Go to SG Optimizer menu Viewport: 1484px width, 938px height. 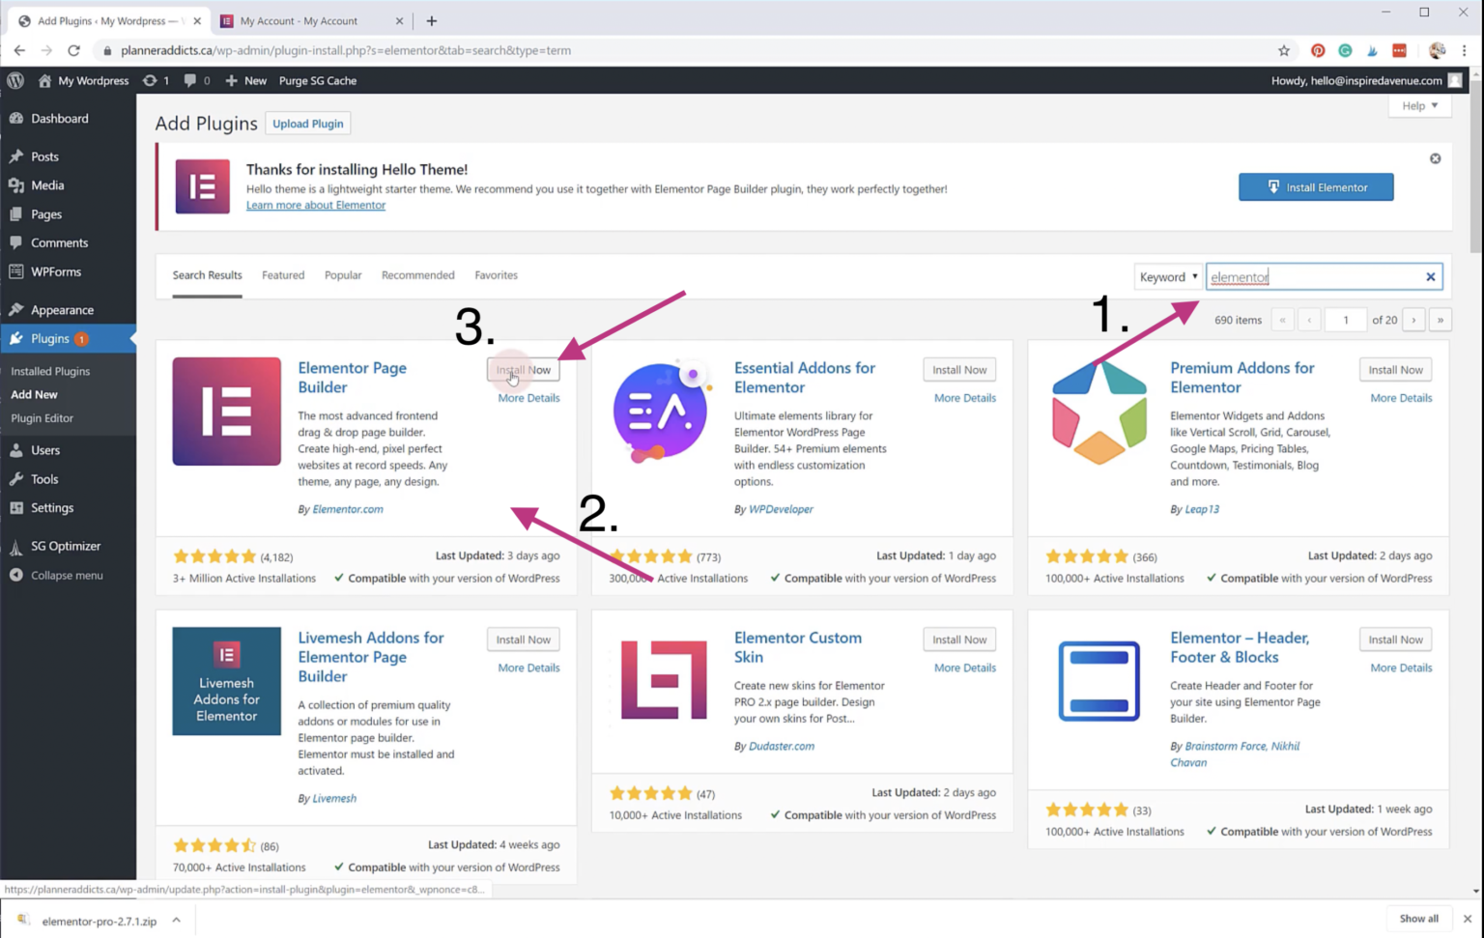pyautogui.click(x=68, y=546)
